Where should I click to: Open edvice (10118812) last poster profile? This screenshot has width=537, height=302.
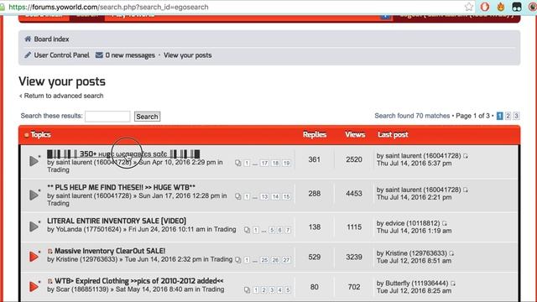tap(413, 223)
